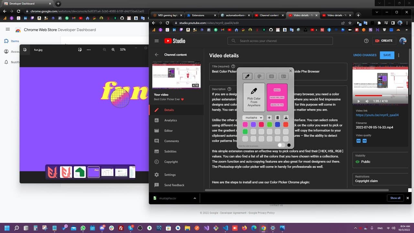Open the palette tab in color picker popup
Screen dimensions: 414x233
pyautogui.click(x=259, y=76)
